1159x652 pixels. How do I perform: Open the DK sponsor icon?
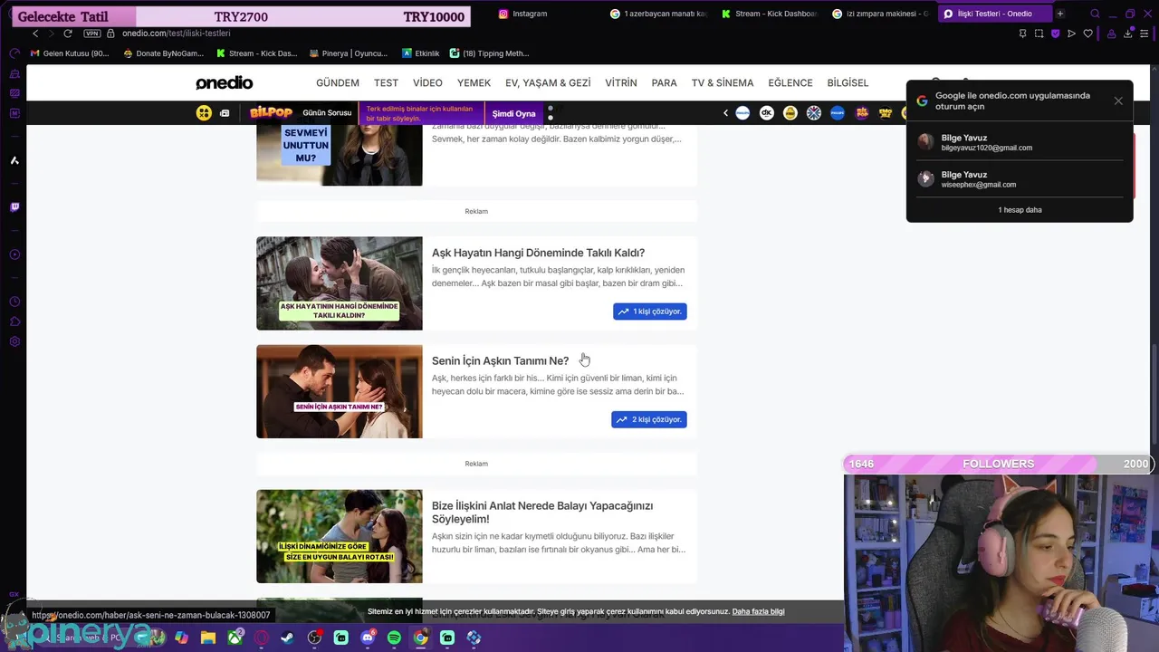[x=767, y=113]
